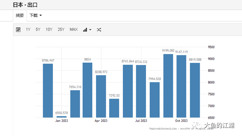Click the table view icon
The image size is (242, 136).
18,29
